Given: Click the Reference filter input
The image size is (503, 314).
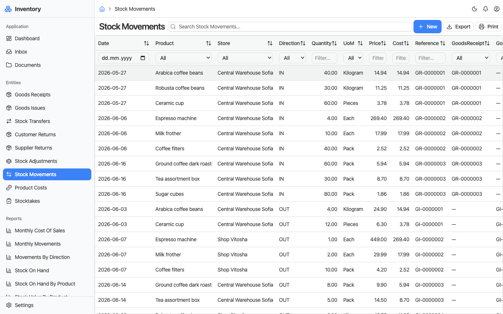Looking at the screenshot, I should tap(431, 58).
